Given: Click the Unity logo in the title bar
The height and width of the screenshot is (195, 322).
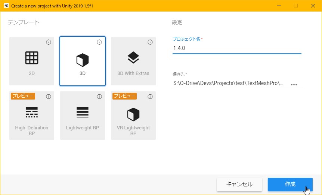Looking at the screenshot, I should tap(6, 6).
